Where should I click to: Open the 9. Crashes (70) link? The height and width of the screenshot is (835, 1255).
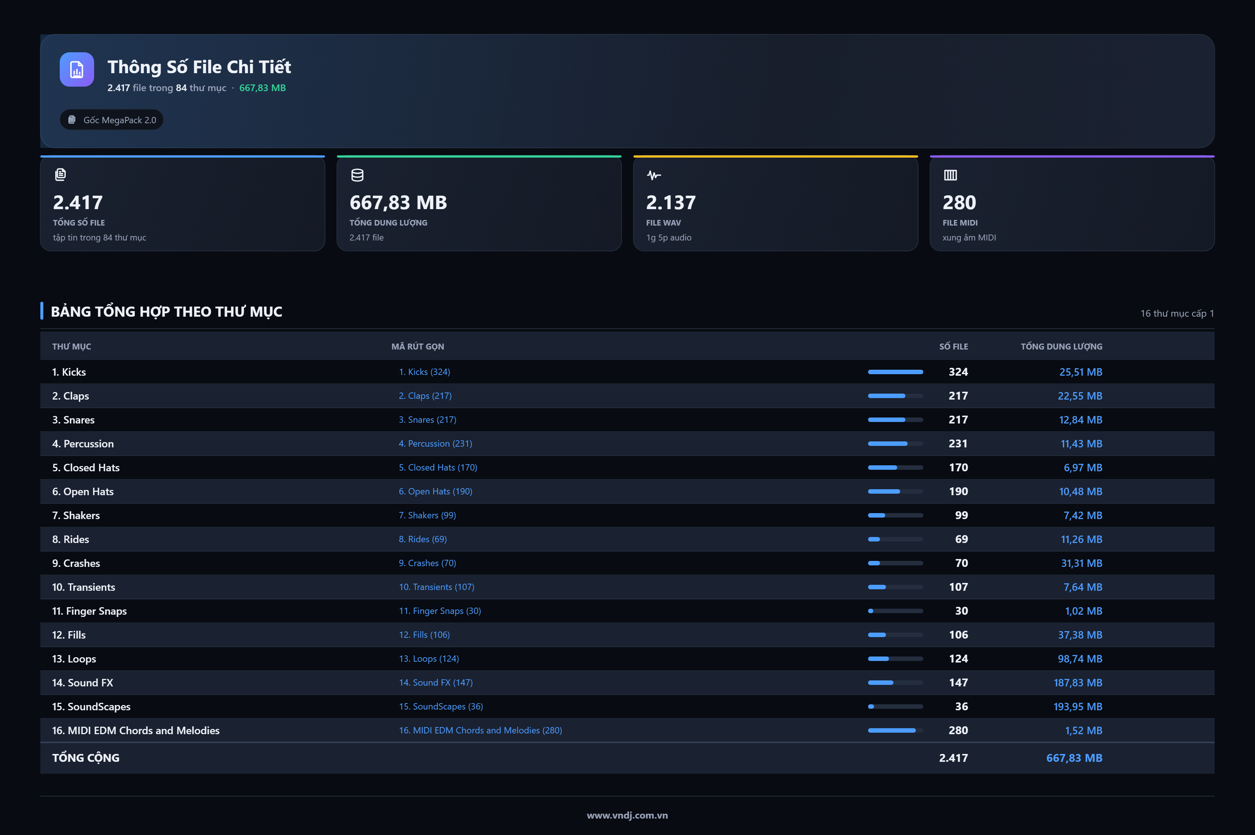427,564
